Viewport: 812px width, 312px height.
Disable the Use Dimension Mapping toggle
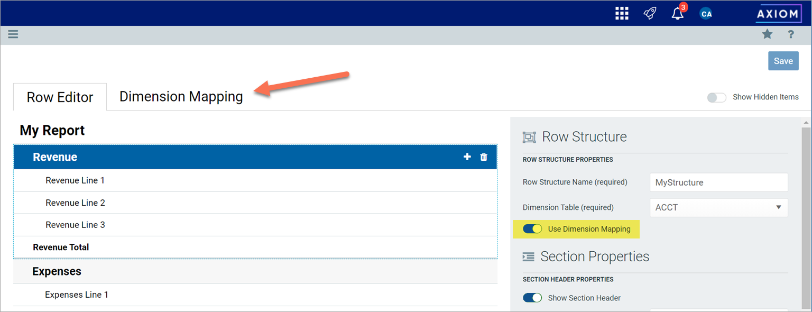(532, 229)
